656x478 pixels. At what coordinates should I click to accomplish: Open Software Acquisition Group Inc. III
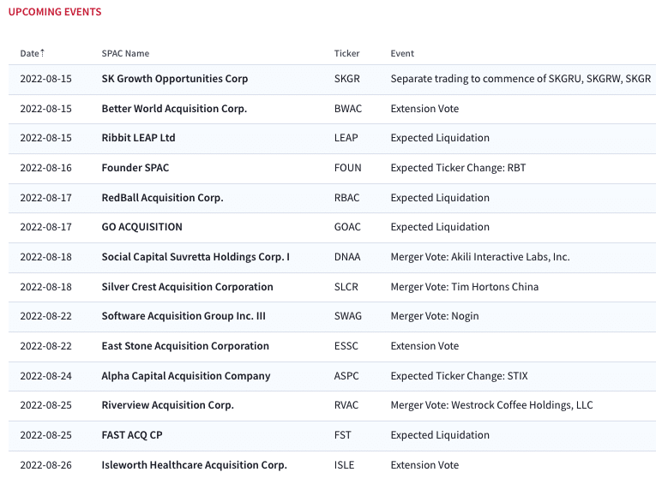184,316
